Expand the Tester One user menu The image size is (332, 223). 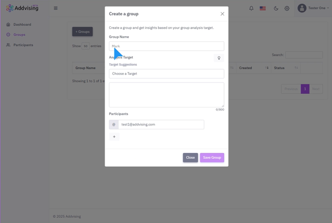(x=318, y=8)
